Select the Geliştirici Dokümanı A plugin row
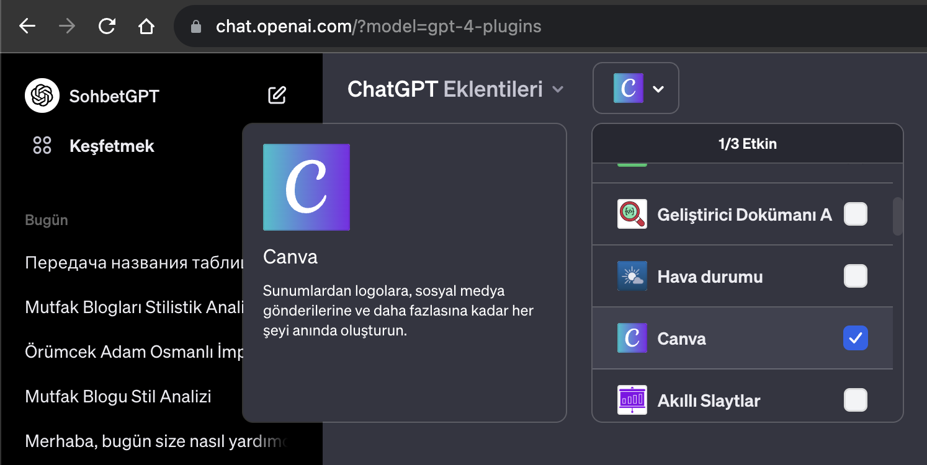 point(743,214)
